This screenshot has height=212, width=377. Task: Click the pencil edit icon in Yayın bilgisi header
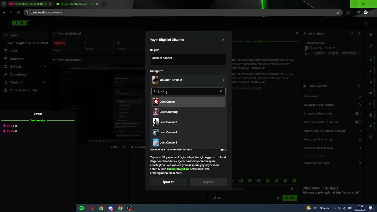352,34
